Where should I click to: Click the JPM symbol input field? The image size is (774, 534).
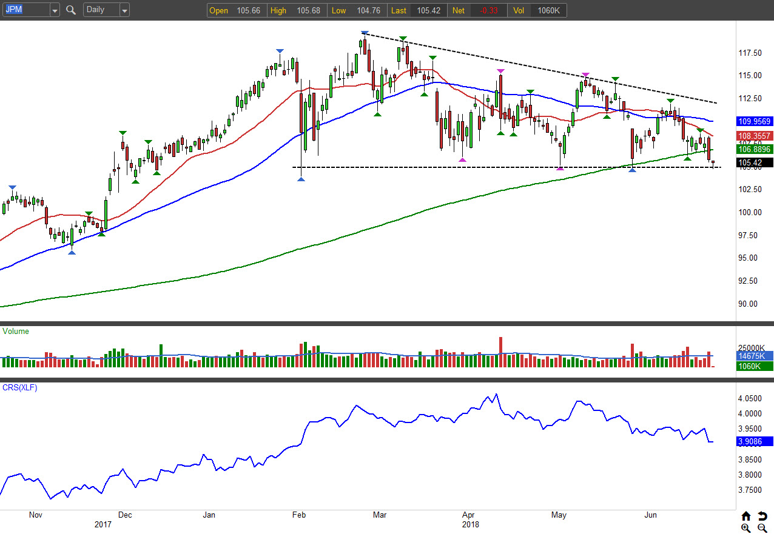25,10
